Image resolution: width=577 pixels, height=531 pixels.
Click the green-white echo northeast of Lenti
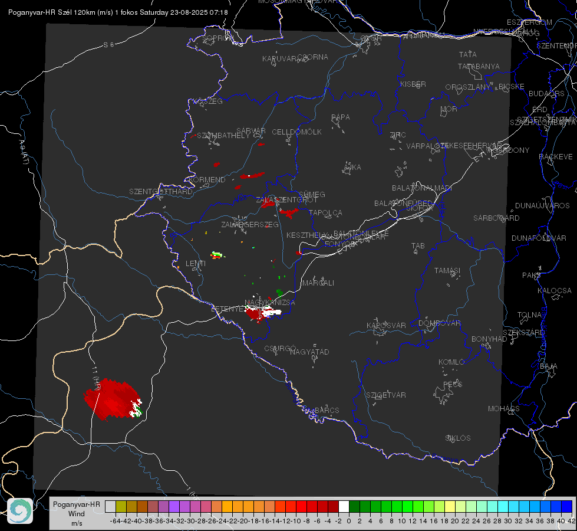coord(217,255)
